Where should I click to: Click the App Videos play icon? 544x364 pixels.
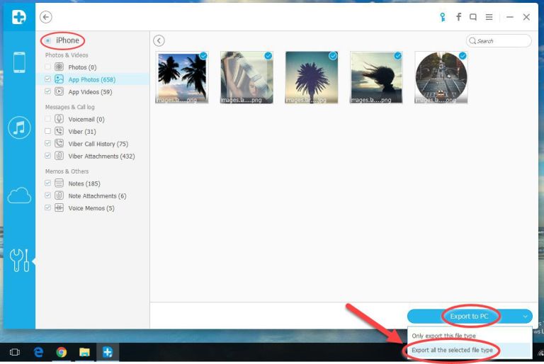59,91
